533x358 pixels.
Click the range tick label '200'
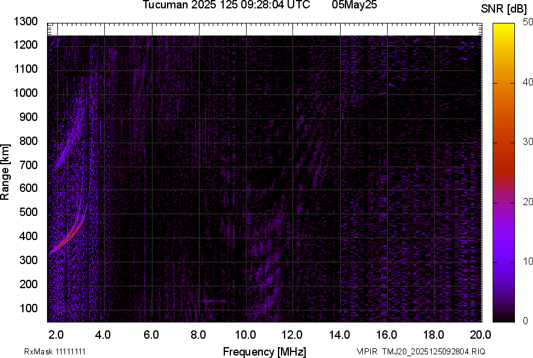tap(28, 284)
